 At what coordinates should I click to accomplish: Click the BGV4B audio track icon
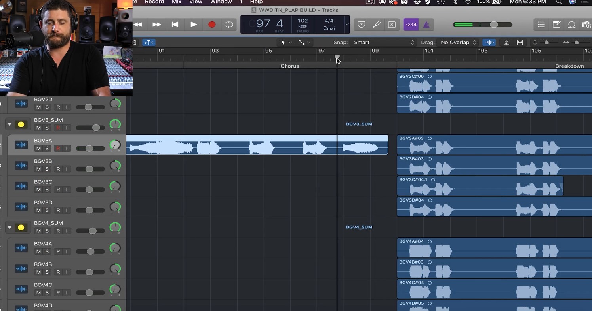(21, 269)
